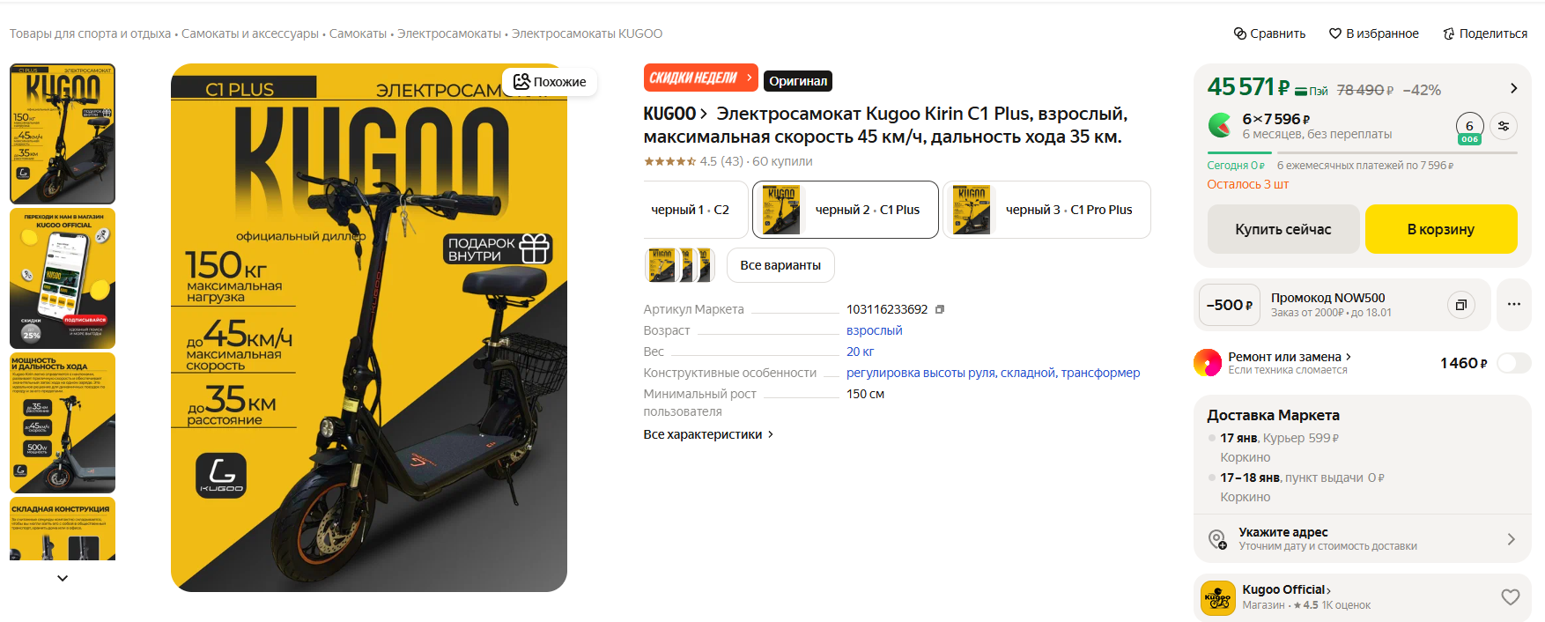The height and width of the screenshot is (622, 1545).
Task: Click the В корзину button
Action: pyautogui.click(x=1441, y=229)
